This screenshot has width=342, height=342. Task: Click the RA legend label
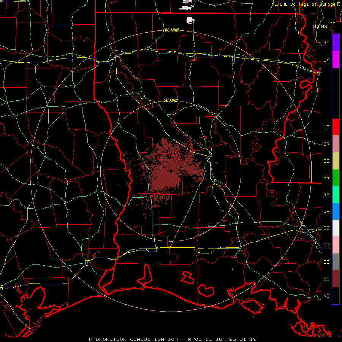point(326,195)
